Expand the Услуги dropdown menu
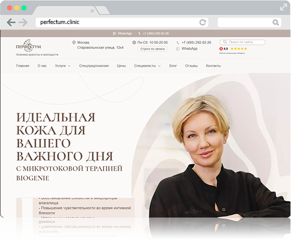291x240 pixels. coord(63,66)
